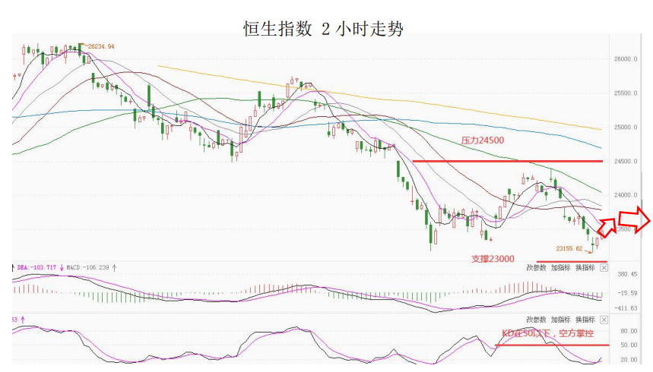Click the DEA:-103.717 indicator readout
653x372 pixels.
pyautogui.click(x=36, y=267)
